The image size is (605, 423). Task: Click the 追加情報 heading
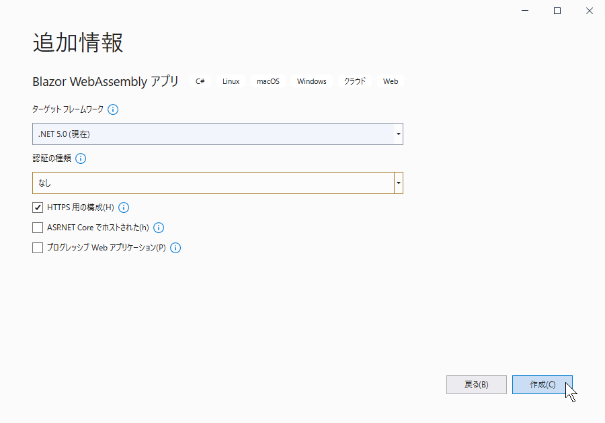point(78,42)
